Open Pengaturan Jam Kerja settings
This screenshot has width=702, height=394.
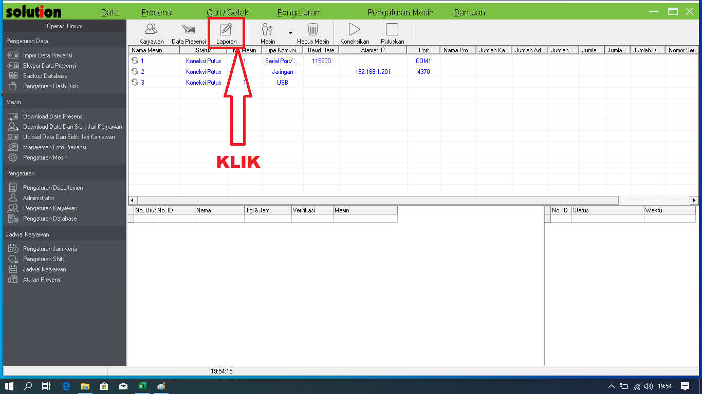[48, 248]
